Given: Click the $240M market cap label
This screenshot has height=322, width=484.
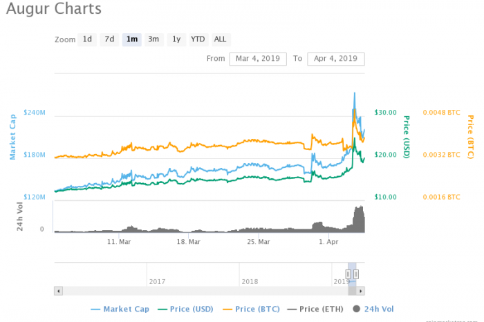Looking at the screenshot, I should pyautogui.click(x=35, y=113).
